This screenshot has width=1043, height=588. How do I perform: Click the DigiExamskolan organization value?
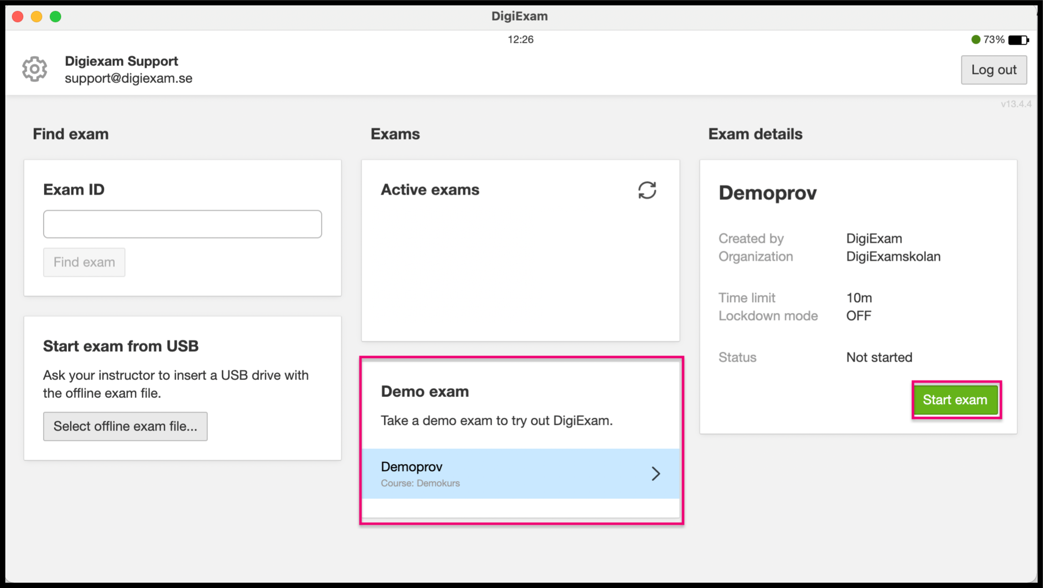(x=893, y=256)
